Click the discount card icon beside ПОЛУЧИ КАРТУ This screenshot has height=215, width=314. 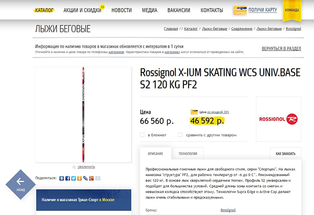[240, 10]
